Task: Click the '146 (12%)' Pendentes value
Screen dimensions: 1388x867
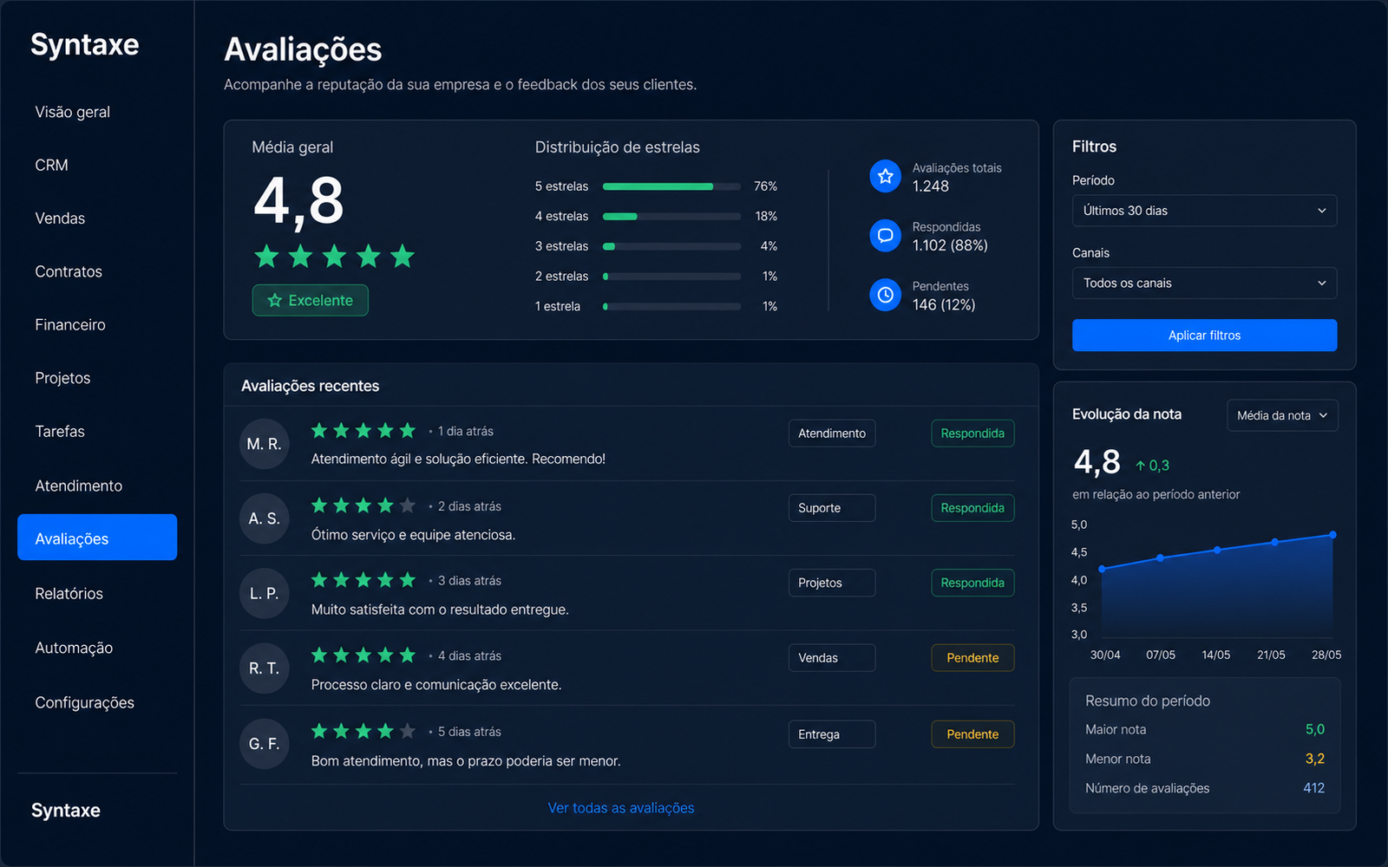Action: pyautogui.click(x=944, y=304)
